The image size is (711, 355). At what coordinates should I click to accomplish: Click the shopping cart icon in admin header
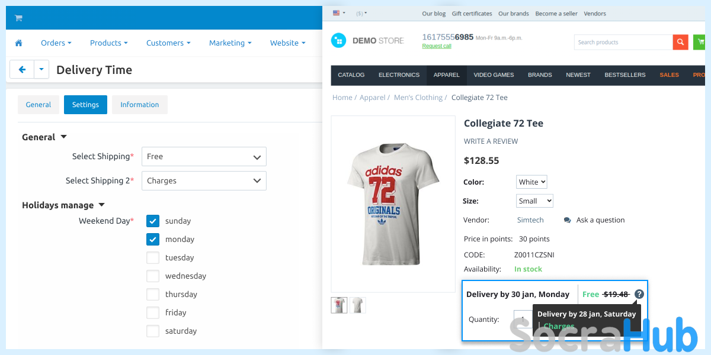click(x=18, y=18)
